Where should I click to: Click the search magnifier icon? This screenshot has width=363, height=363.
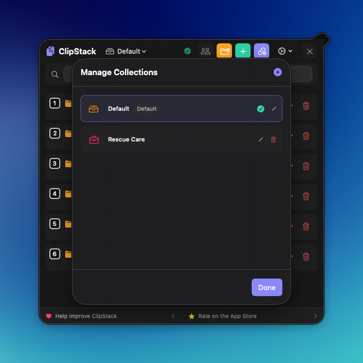point(55,75)
